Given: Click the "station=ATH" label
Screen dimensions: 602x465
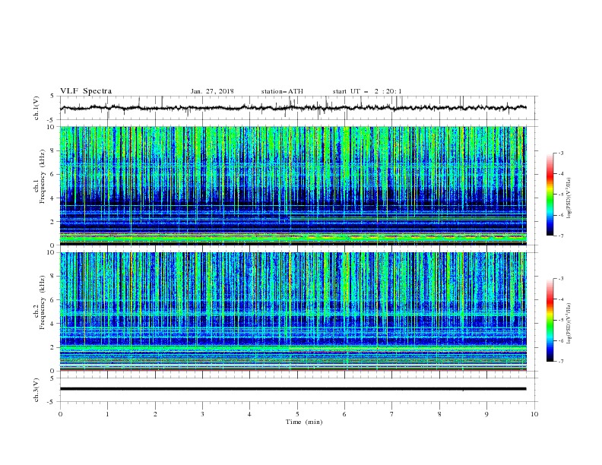Looking at the screenshot, I should pos(282,91).
